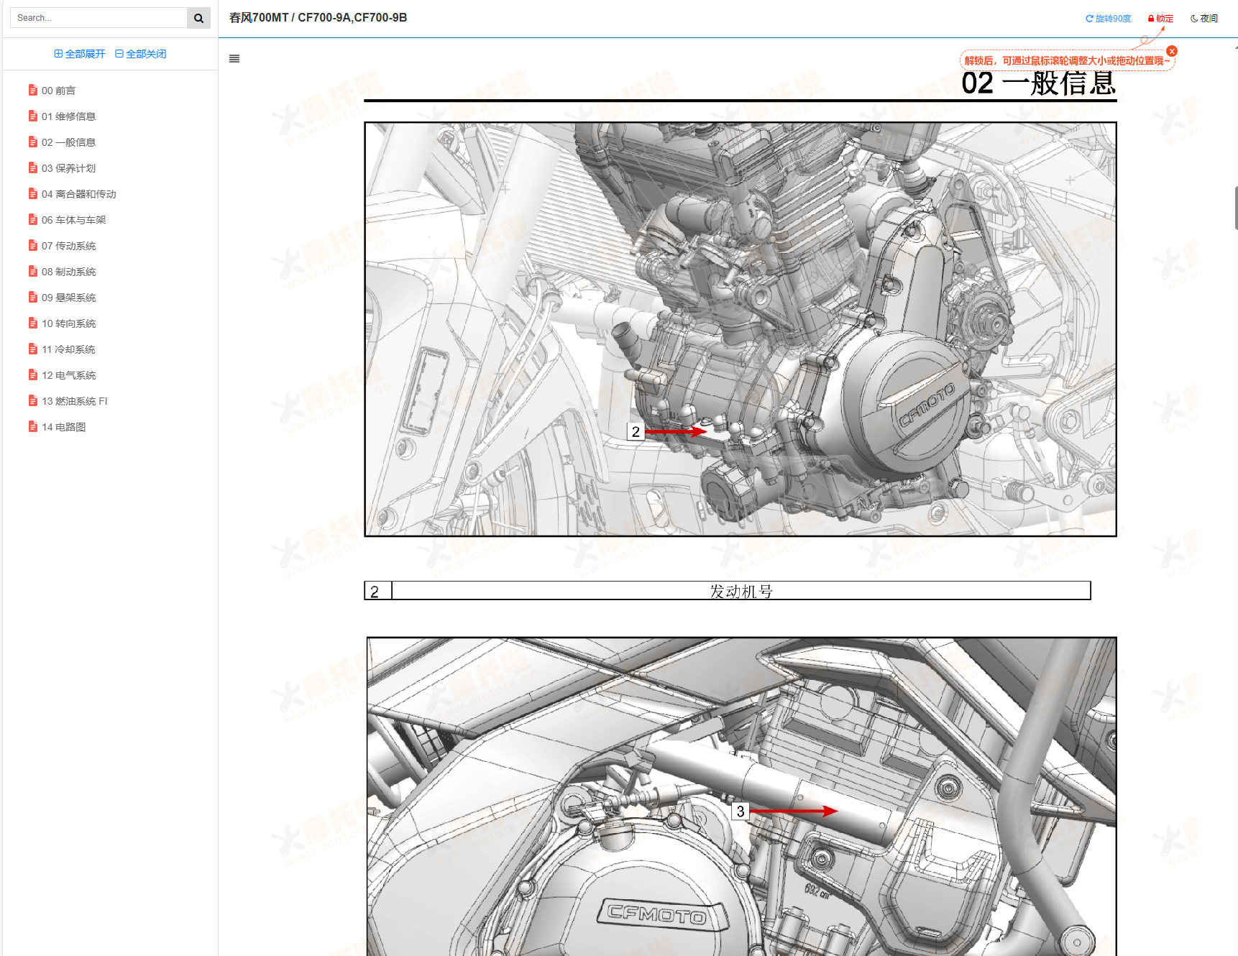Click the document icon beside 04 离合器和传动
This screenshot has height=956, width=1238.
pos(33,193)
